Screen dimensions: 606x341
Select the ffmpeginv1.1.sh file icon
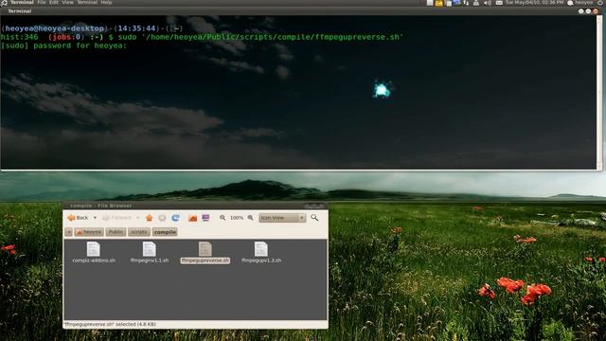150,249
